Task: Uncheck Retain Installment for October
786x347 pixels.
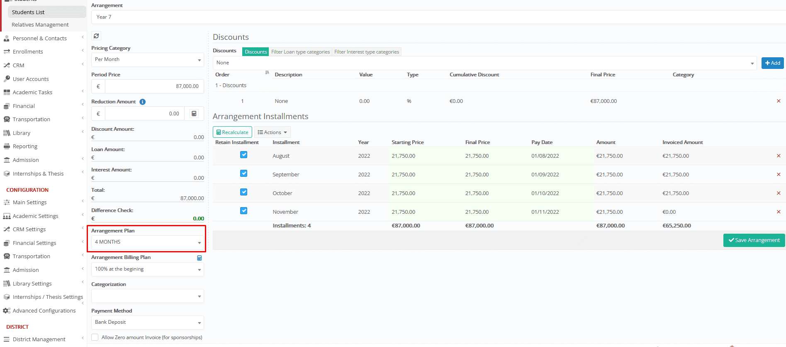Action: point(244,192)
